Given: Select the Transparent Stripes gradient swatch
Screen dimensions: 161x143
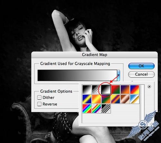Looking at the screenshot, I should [106, 109].
